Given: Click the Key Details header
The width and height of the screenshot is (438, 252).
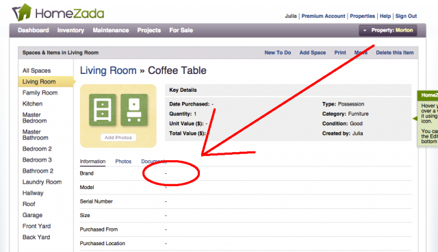Looking at the screenshot, I should (288, 90).
